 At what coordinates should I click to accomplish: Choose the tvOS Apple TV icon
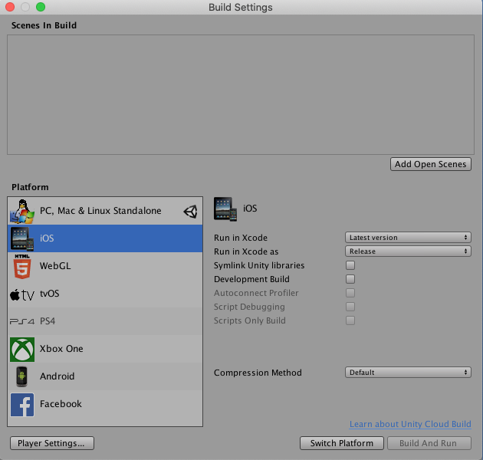click(x=22, y=294)
